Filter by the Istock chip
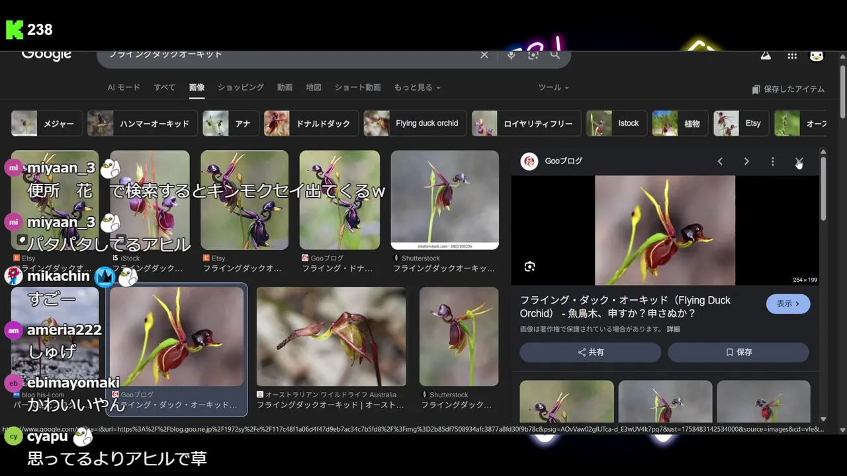 [x=616, y=124]
